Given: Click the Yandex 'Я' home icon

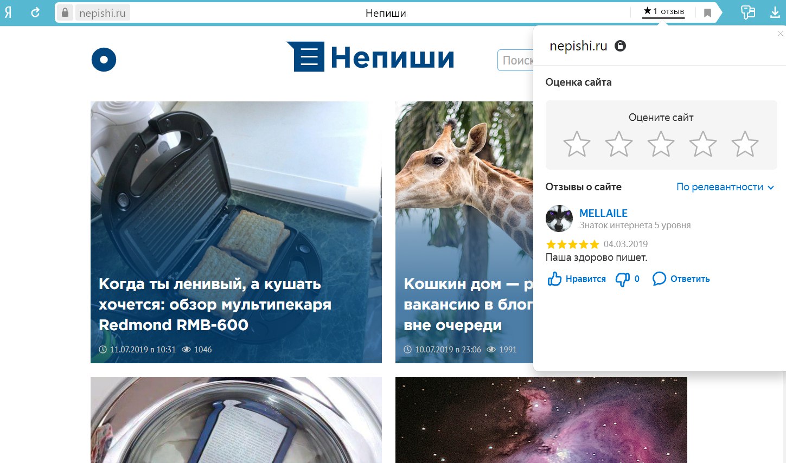Looking at the screenshot, I should [x=8, y=12].
